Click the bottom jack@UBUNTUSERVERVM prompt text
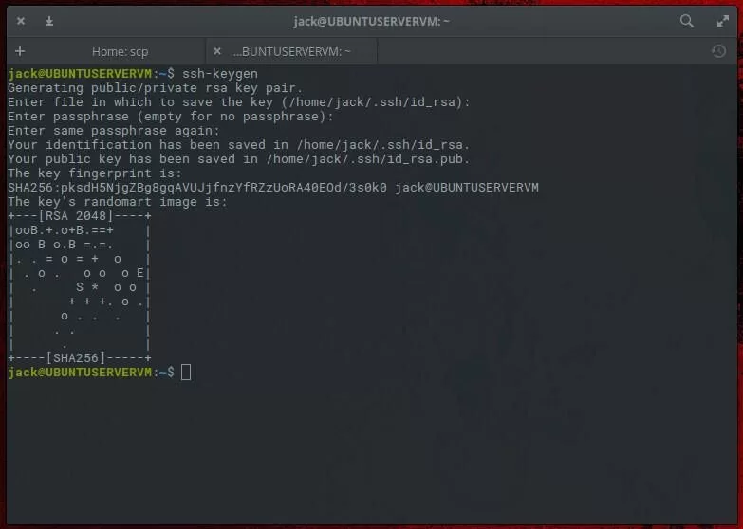Image resolution: width=743 pixels, height=529 pixels. [x=79, y=373]
